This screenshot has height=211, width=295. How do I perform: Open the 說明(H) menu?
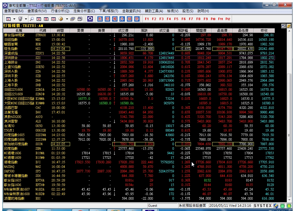[x=203, y=11]
